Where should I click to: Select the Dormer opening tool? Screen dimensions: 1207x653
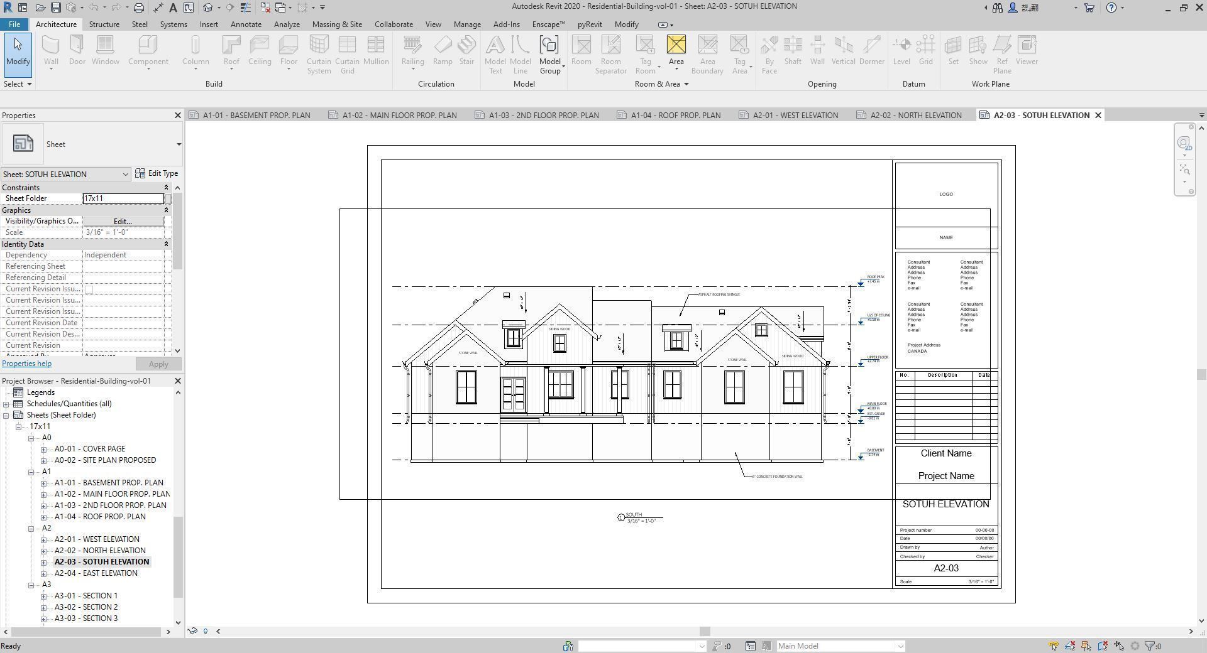click(x=872, y=51)
